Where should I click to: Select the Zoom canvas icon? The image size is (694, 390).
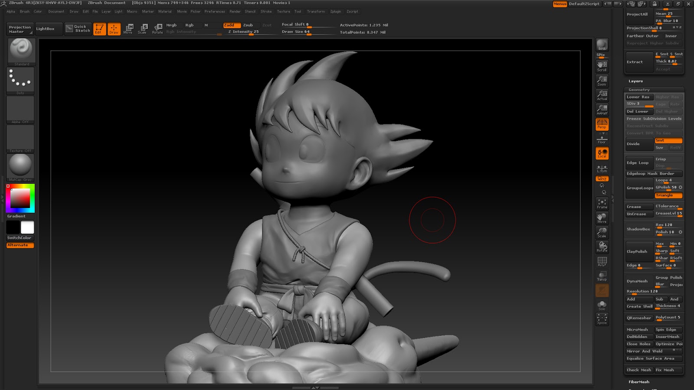602,81
